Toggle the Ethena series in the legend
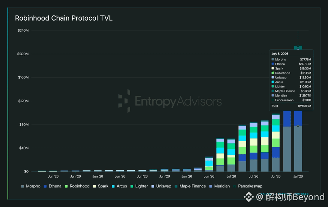This screenshot has height=207, width=328. (53, 186)
